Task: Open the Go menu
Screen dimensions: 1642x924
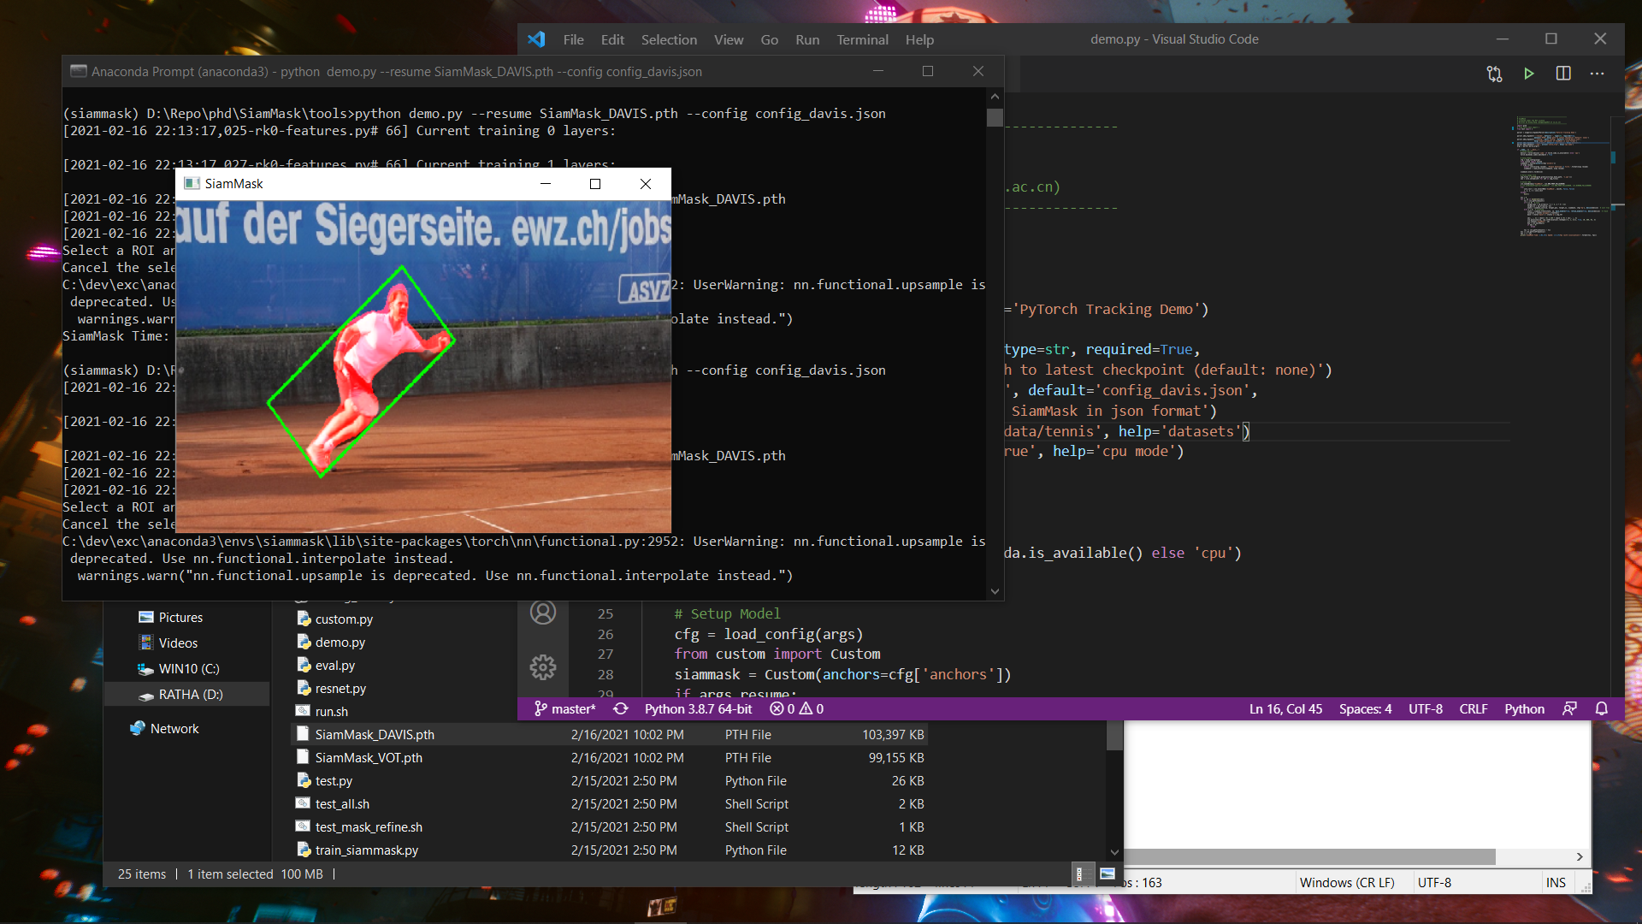Action: pos(770,39)
